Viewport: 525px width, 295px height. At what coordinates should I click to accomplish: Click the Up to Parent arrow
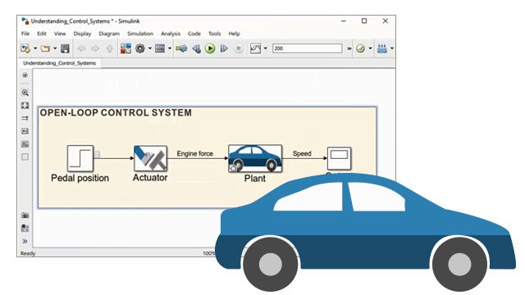109,49
